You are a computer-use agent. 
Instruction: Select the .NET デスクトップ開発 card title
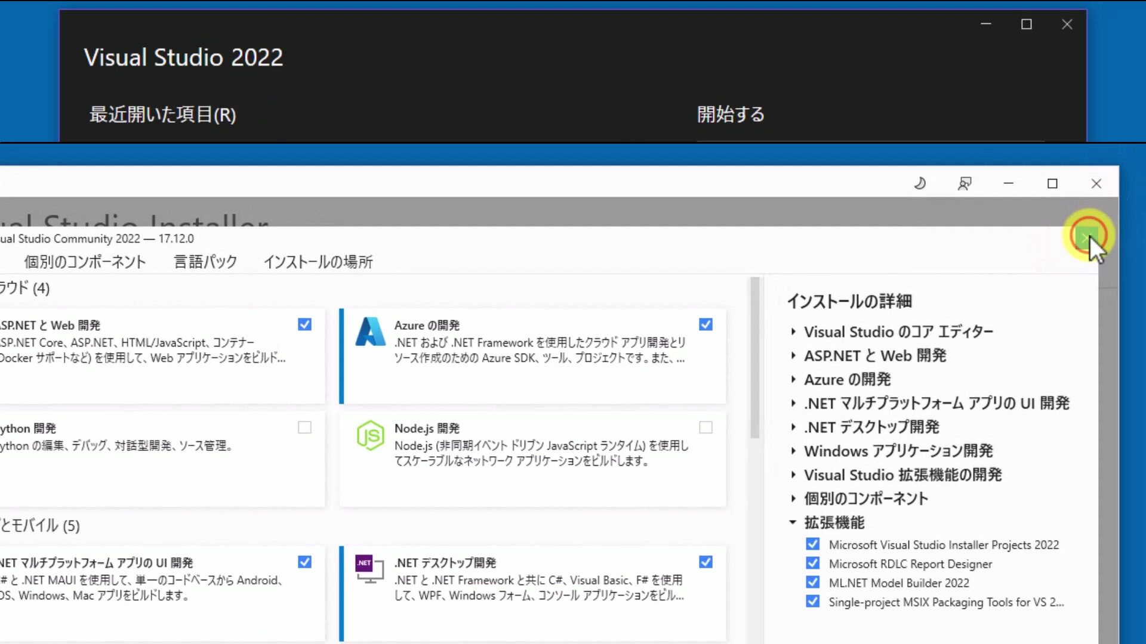(x=445, y=563)
